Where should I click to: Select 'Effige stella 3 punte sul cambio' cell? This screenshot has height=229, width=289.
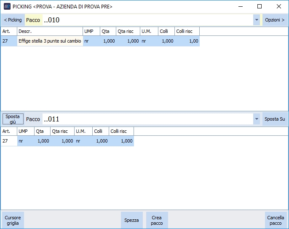50,41
